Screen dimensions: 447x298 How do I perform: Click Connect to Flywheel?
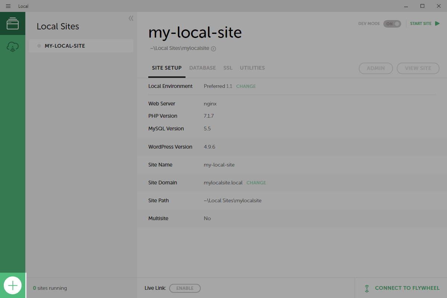[407, 288]
